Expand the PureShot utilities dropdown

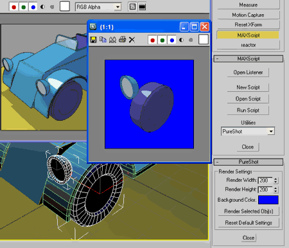271,131
